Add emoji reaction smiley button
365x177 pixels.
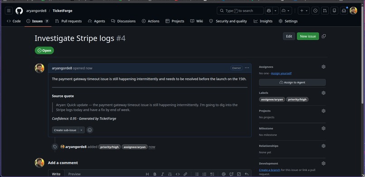click(90, 130)
